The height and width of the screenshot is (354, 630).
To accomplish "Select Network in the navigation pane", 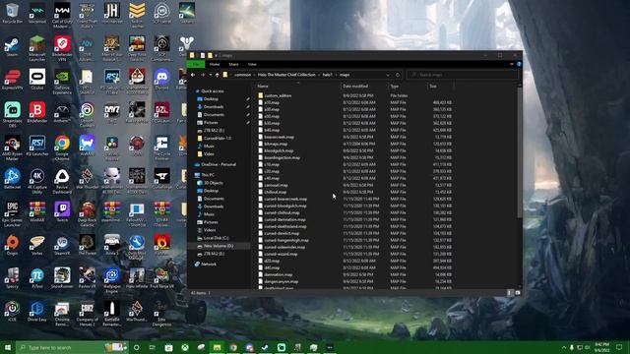I will [206, 265].
